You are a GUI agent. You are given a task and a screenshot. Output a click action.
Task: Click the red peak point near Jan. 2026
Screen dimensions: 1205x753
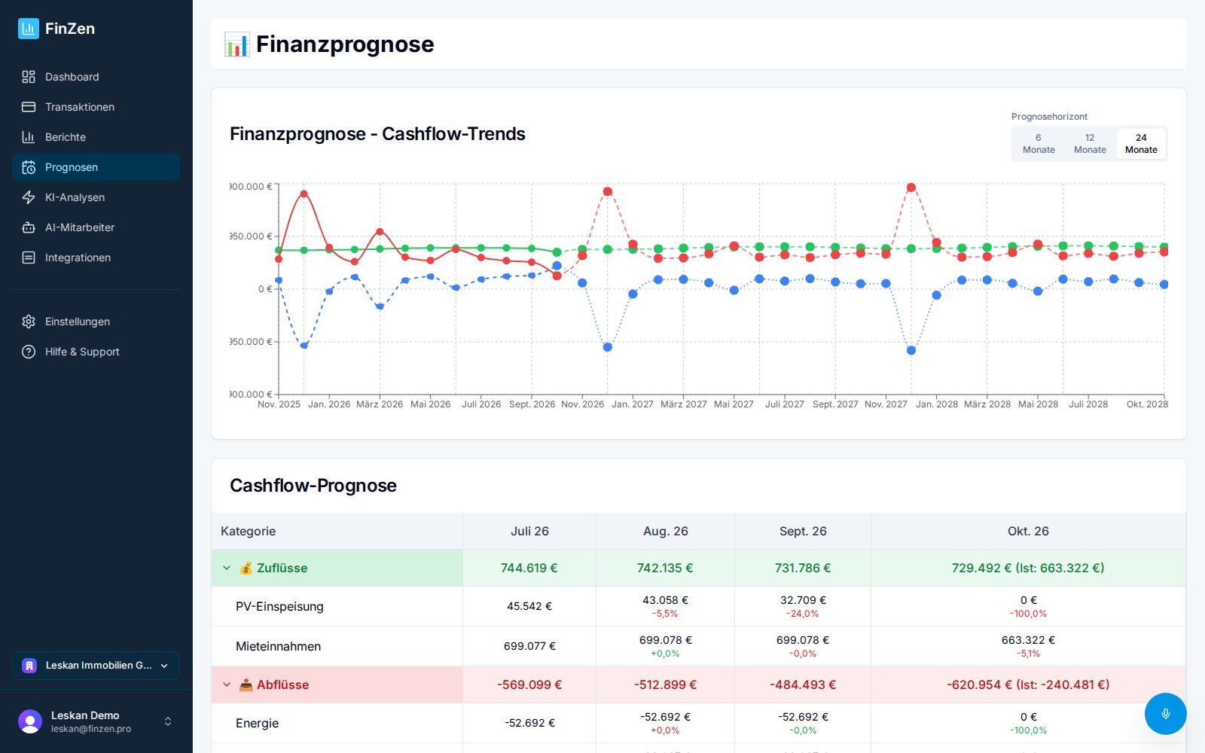(304, 194)
